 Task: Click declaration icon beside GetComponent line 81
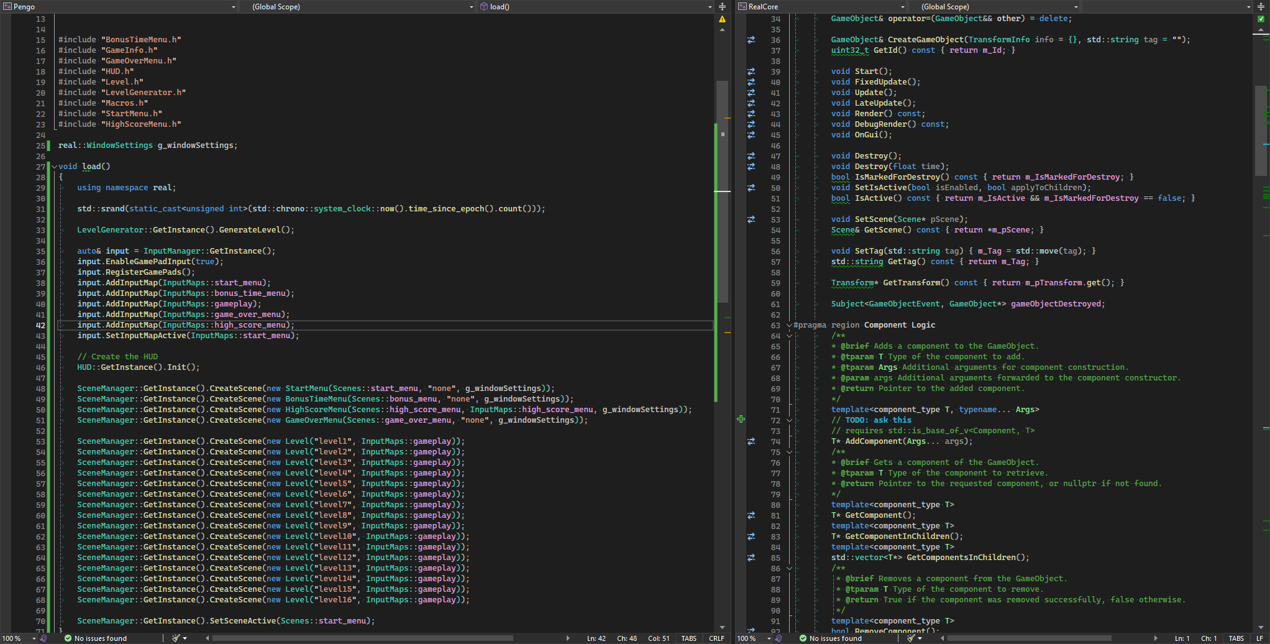pos(751,515)
